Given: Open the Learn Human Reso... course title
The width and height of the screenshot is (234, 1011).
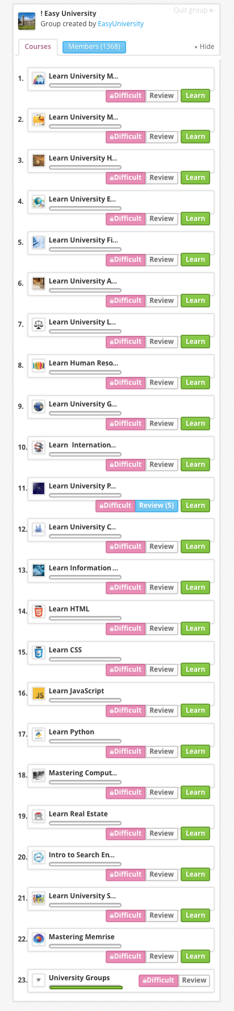Looking at the screenshot, I should tap(83, 363).
